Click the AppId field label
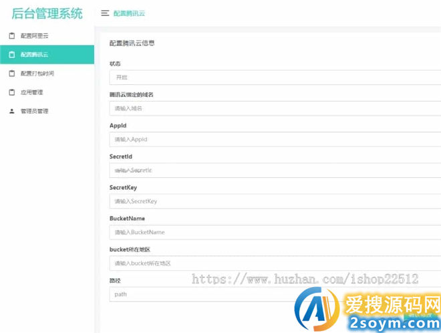 point(118,126)
